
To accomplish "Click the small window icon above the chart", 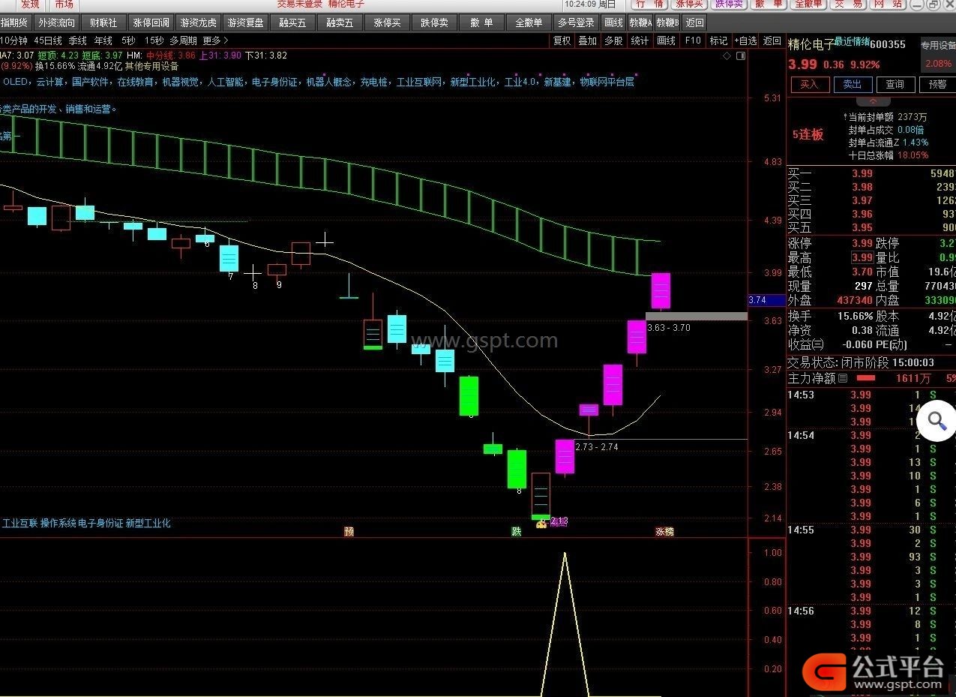I will tap(741, 56).
